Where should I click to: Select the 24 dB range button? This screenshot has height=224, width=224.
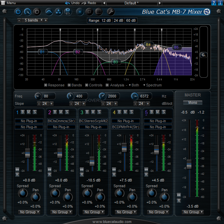(x=118, y=20)
